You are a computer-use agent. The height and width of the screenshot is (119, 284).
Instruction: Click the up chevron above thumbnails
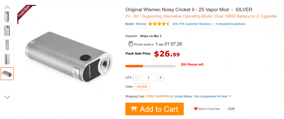click(x=7, y=7)
